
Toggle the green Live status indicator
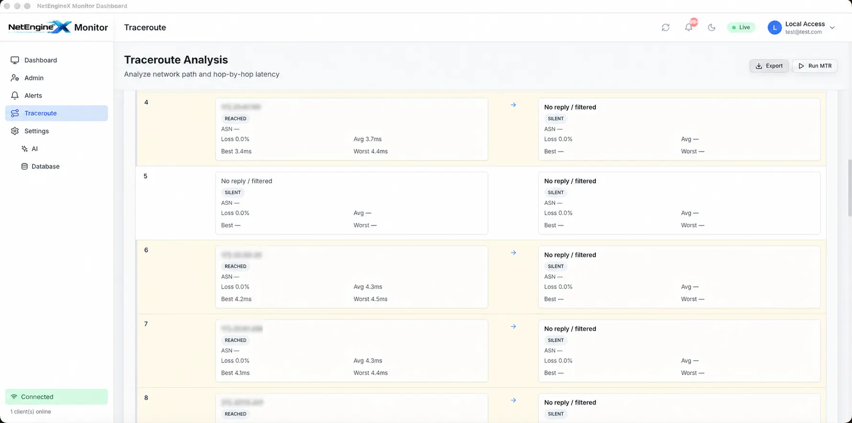[x=741, y=27]
